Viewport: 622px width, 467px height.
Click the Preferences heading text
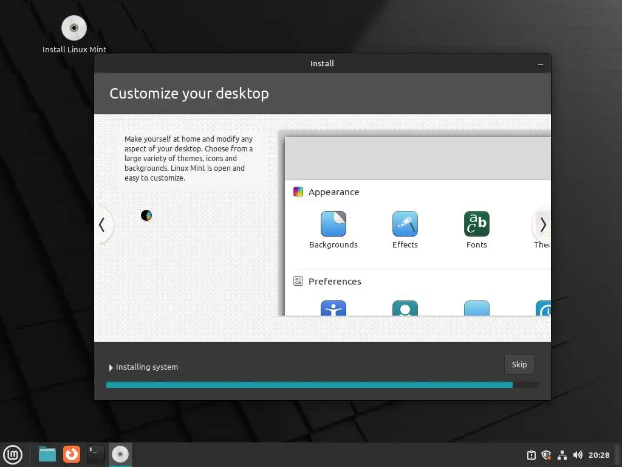click(335, 281)
